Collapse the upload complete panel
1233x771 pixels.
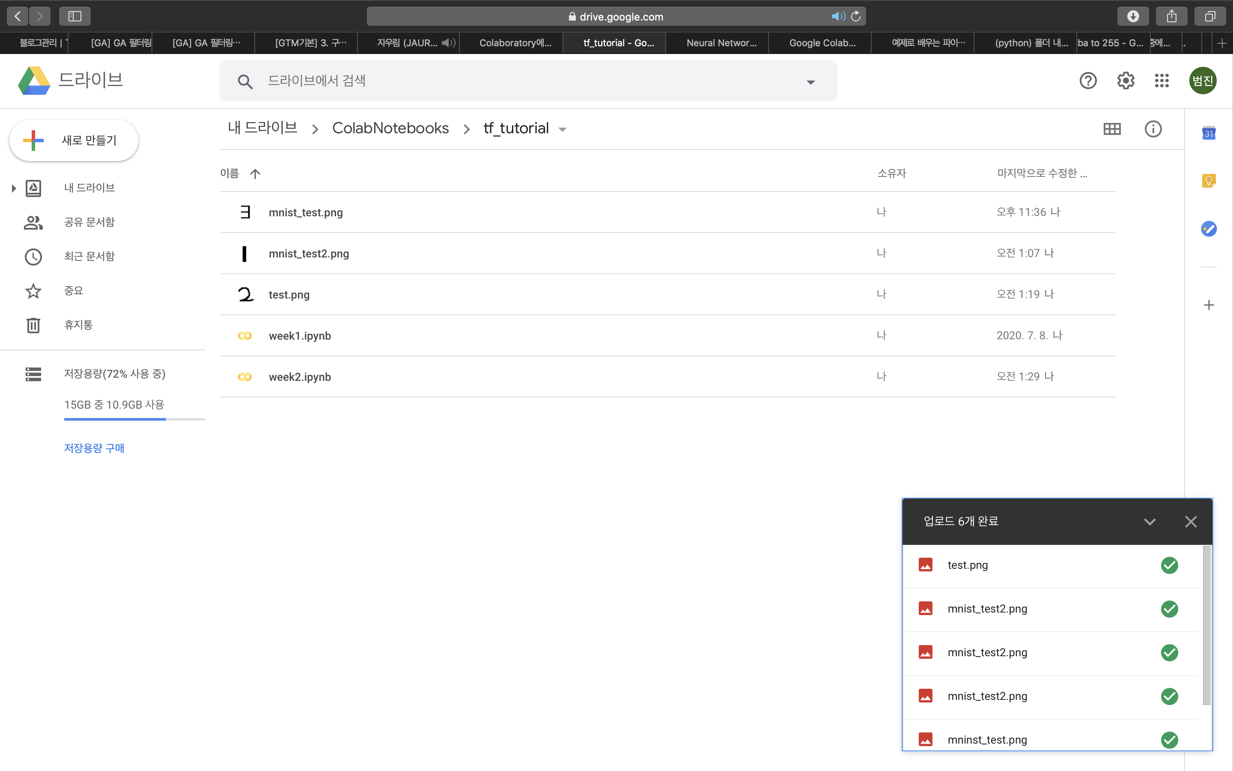(1150, 522)
